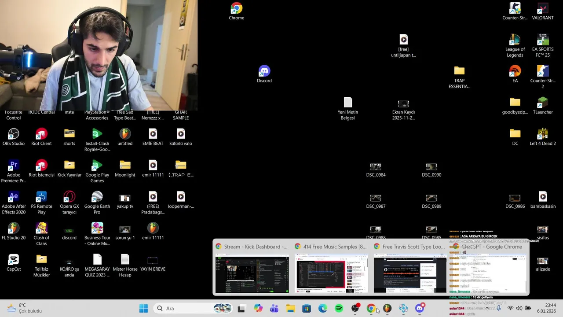This screenshot has width=563, height=317.
Task: Open OBS Studio desktop icon
Action: tap(14, 137)
